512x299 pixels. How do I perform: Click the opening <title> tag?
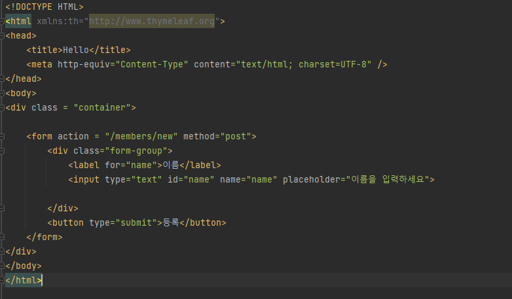[45, 50]
